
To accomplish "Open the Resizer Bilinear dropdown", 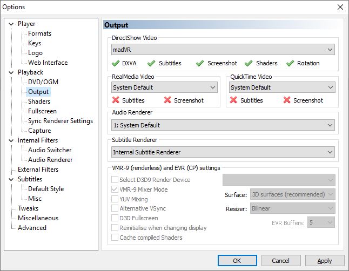I will (293, 208).
